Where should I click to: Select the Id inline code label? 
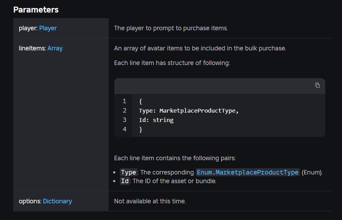point(125,181)
